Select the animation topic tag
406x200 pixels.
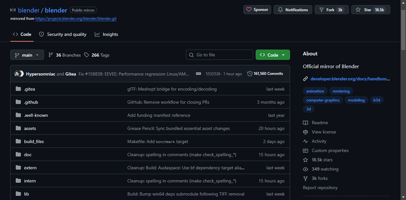[315, 91]
